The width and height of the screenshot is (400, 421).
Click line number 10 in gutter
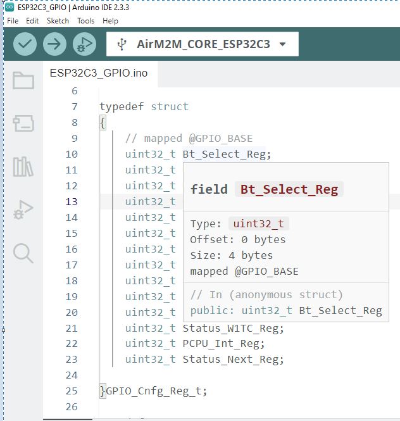[72, 154]
